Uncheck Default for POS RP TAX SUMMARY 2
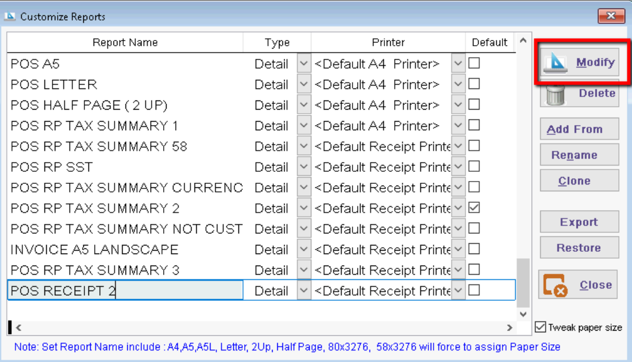 click(474, 208)
